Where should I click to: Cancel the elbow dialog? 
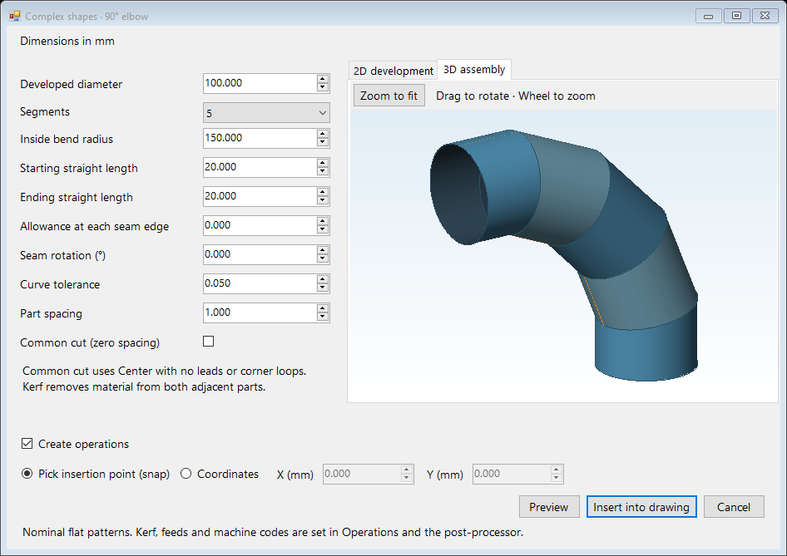734,507
